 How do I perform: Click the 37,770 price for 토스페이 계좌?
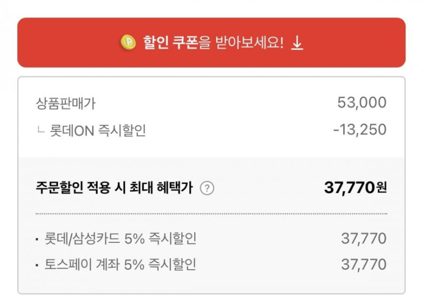363,264
